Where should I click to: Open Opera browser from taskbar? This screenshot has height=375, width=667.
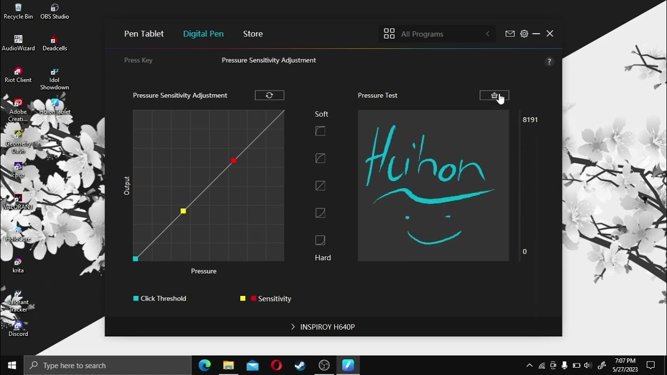(276, 366)
